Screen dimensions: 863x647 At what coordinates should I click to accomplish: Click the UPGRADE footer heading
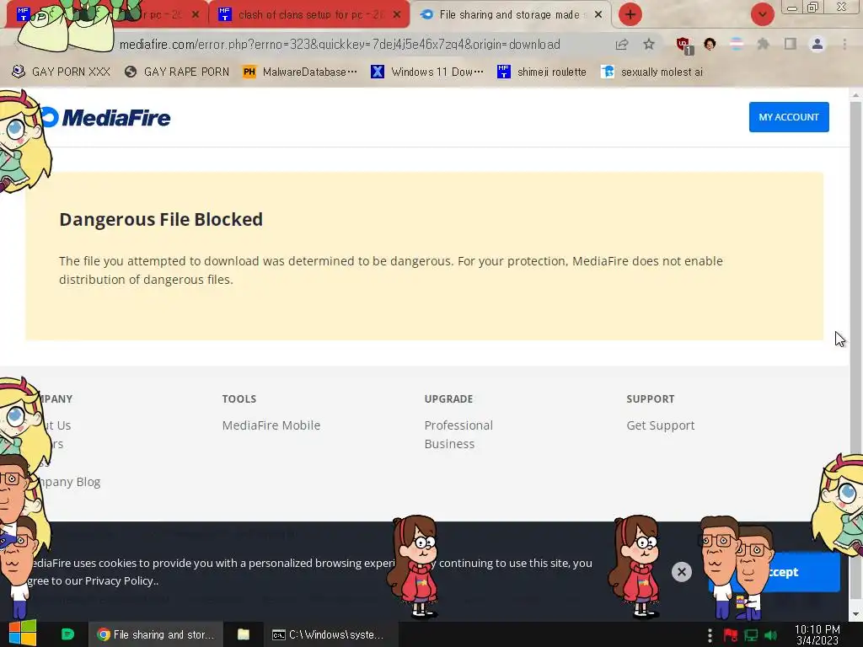[x=448, y=398]
